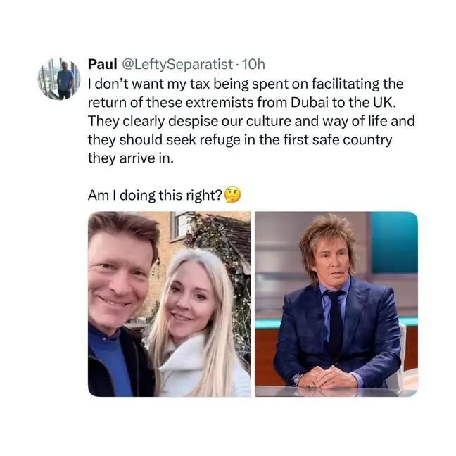Viewport: 456px width, 456px height.
Task: Open the left photo of smiling couple
Action: 169,303
